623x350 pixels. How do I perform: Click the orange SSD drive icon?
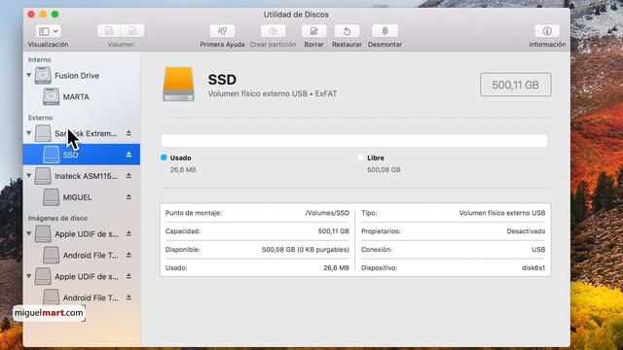178,85
